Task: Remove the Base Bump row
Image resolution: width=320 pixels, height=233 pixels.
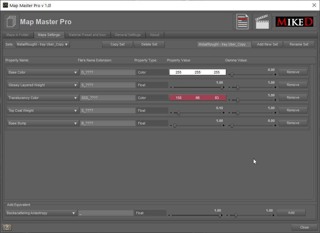Action: [x=293, y=123]
